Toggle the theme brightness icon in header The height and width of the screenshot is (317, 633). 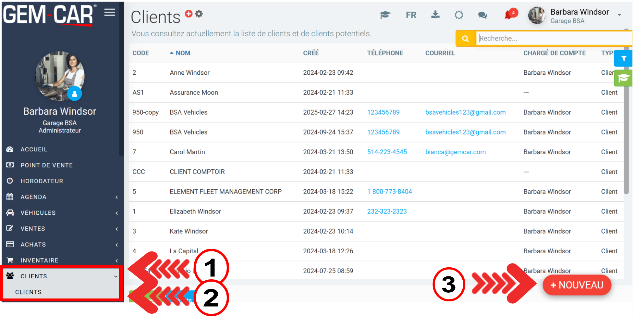coord(459,15)
